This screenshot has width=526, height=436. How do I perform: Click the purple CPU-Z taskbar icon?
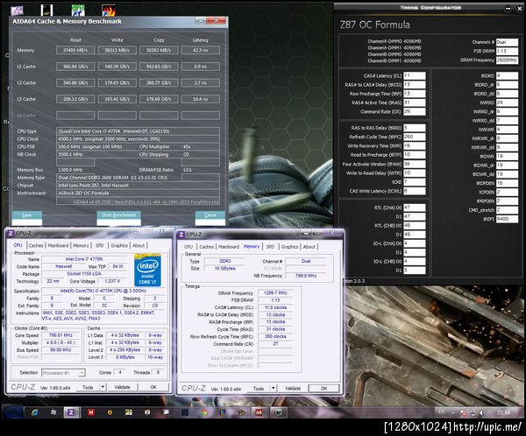tap(70, 411)
